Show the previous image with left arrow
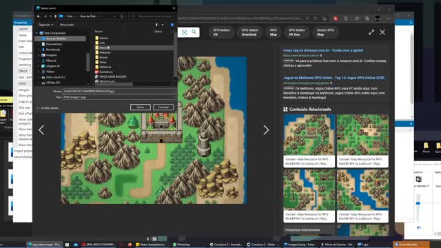 pyautogui.click(x=41, y=130)
